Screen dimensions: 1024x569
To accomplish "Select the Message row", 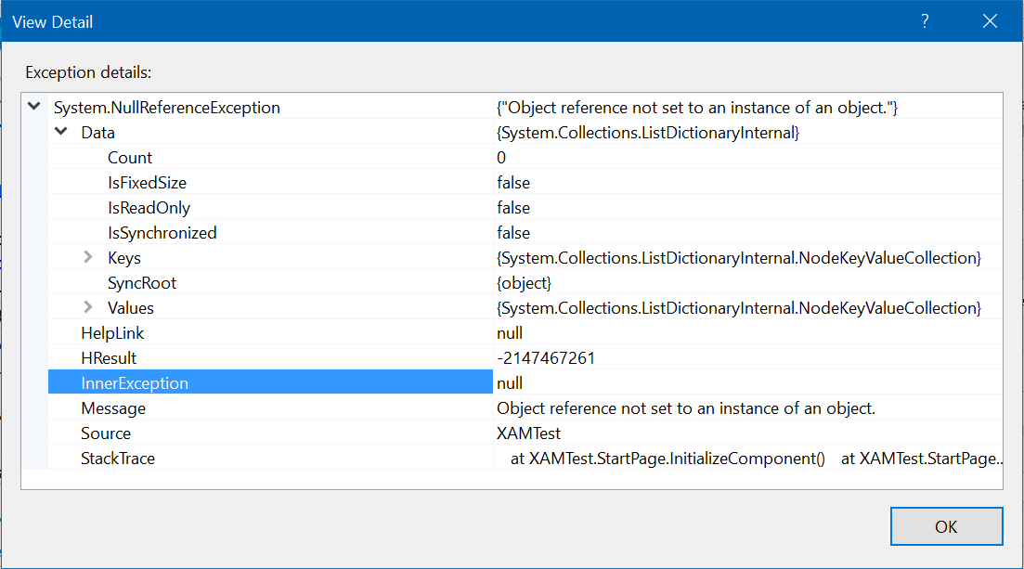I will coord(113,407).
